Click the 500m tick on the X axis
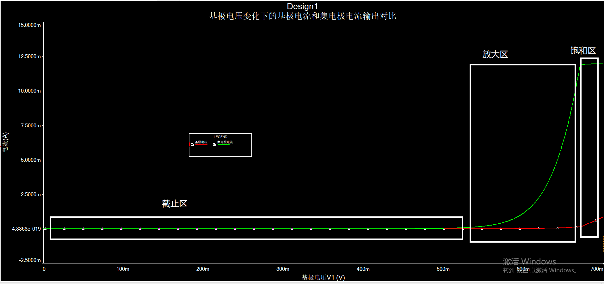The width and height of the screenshot is (604, 284). (x=443, y=269)
